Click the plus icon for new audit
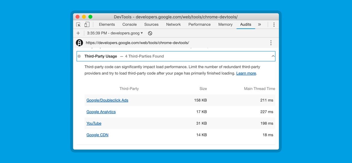The image size is (352, 163). (78, 33)
